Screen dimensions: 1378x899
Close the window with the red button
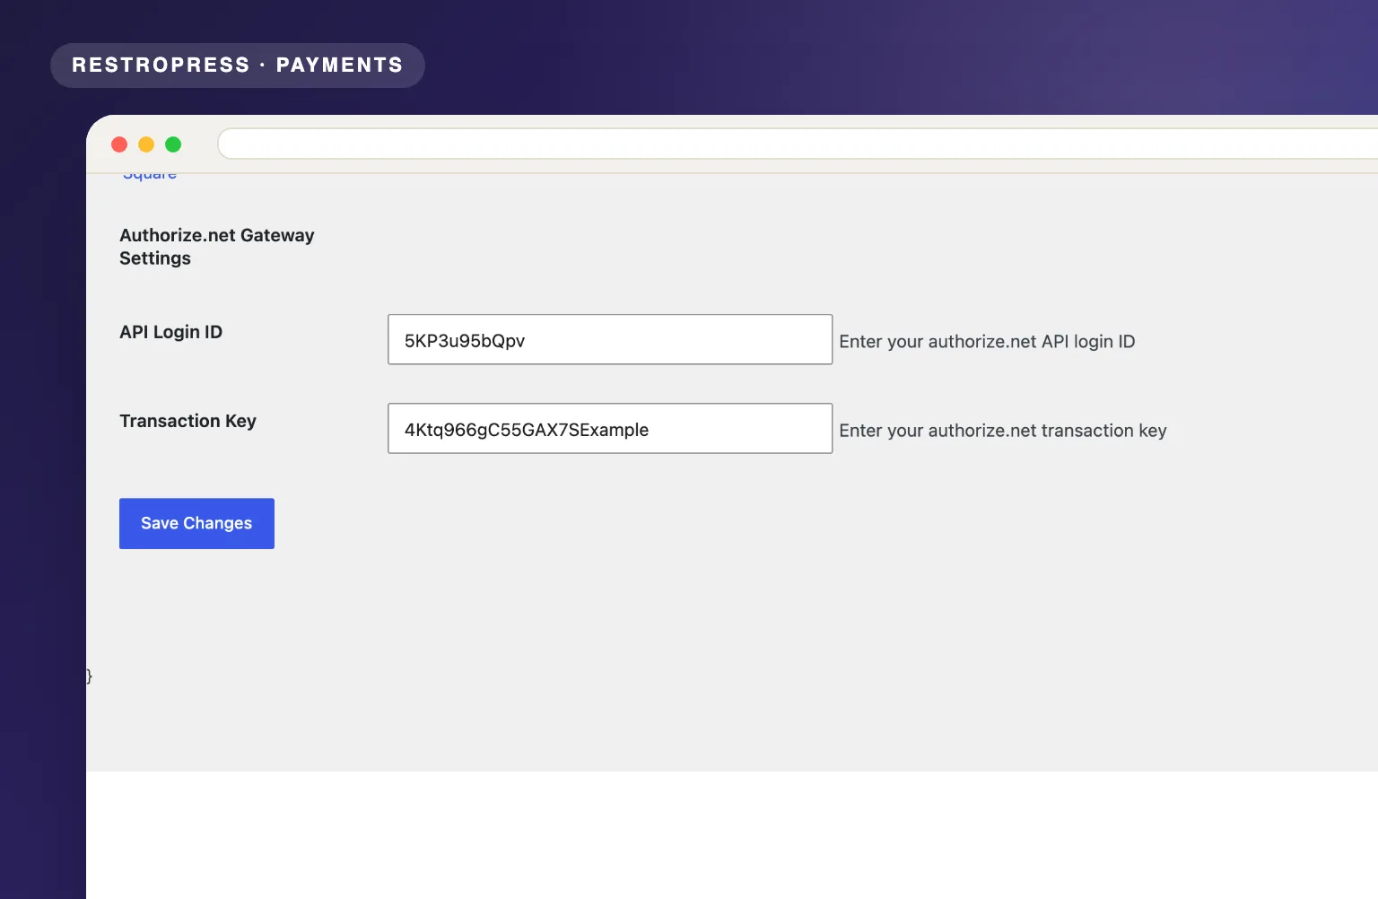pyautogui.click(x=119, y=144)
